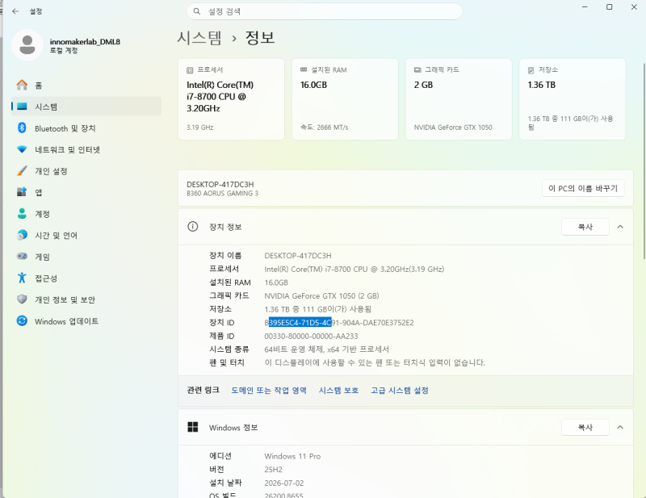Click the 시스템 종류 64비트 운영 체제 value

[x=327, y=349]
